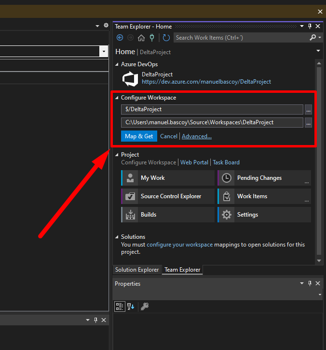Click the local workspace path field

point(212,122)
